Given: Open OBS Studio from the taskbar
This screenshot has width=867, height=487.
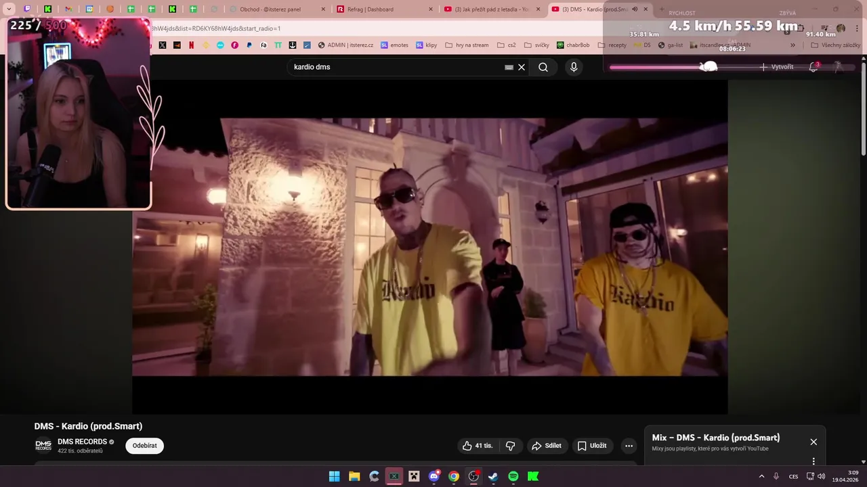Looking at the screenshot, I should pos(473,476).
